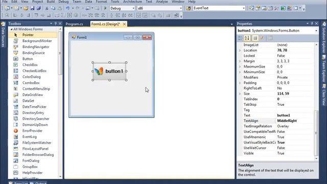Click the green Start Page toolbar icon
The image size is (327, 184).
pyautogui.click(x=283, y=8)
